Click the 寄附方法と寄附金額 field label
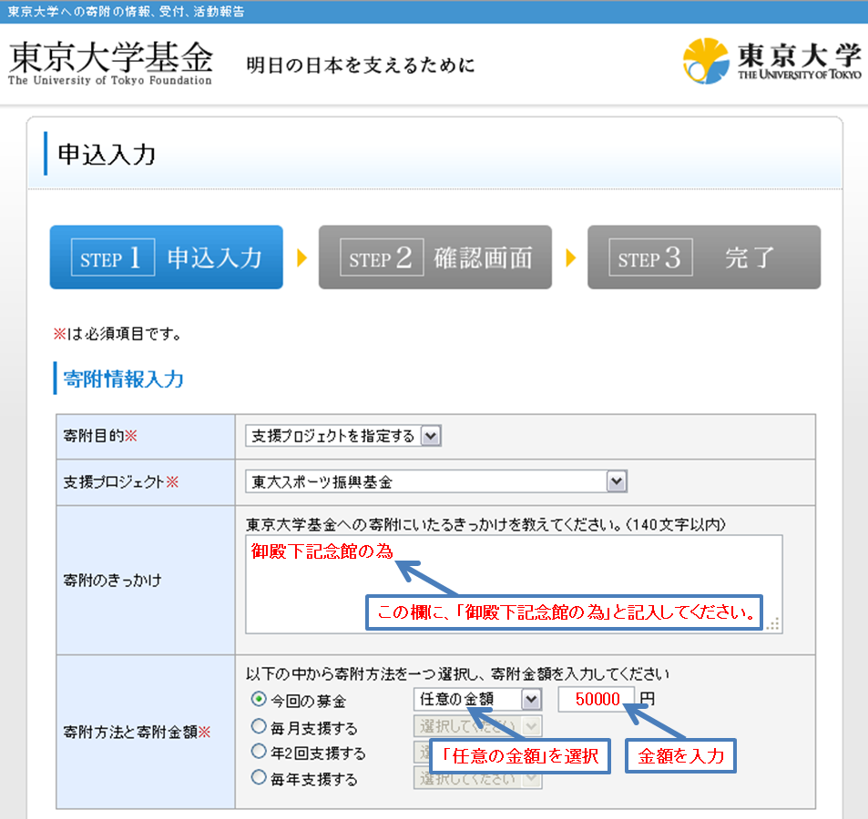The height and width of the screenshot is (819, 868). (x=137, y=733)
